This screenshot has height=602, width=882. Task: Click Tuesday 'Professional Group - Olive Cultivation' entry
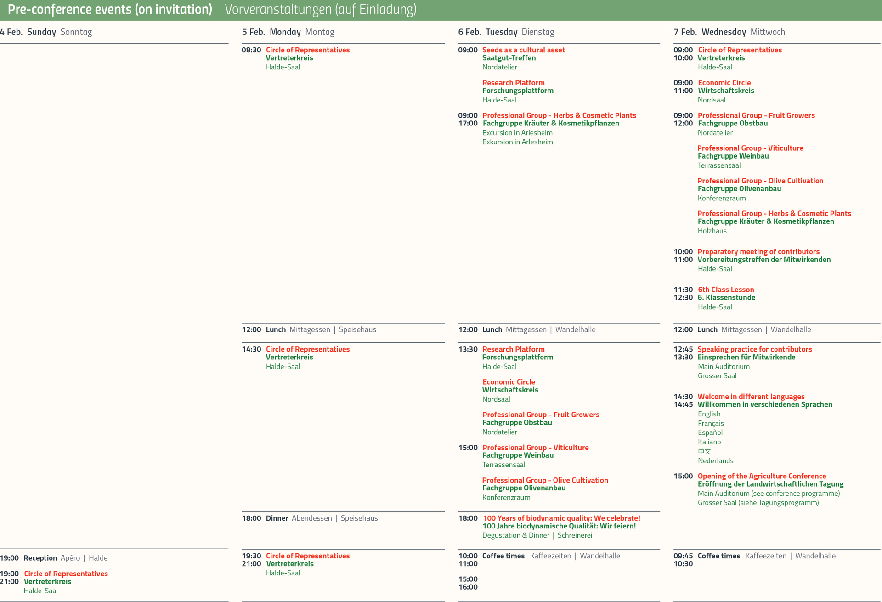[545, 480]
